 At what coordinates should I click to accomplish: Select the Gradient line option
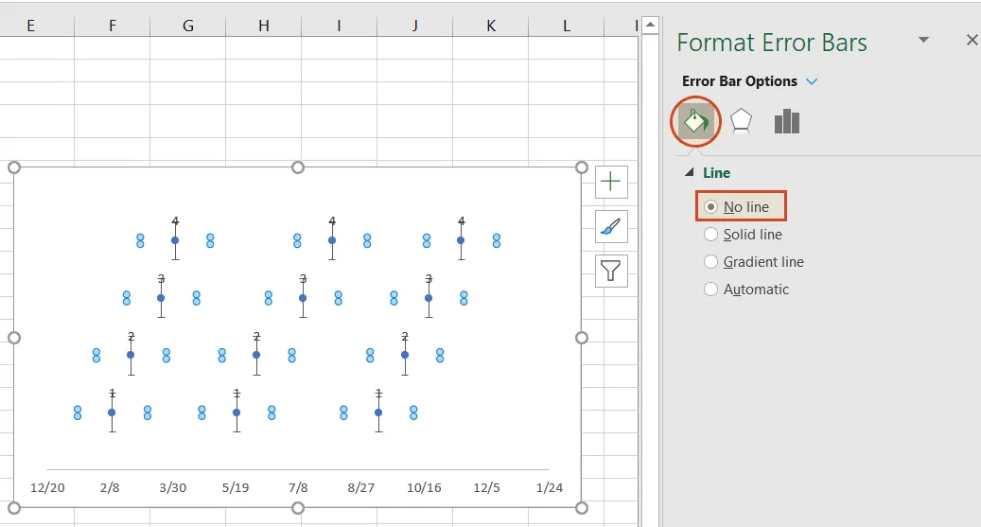[711, 262]
